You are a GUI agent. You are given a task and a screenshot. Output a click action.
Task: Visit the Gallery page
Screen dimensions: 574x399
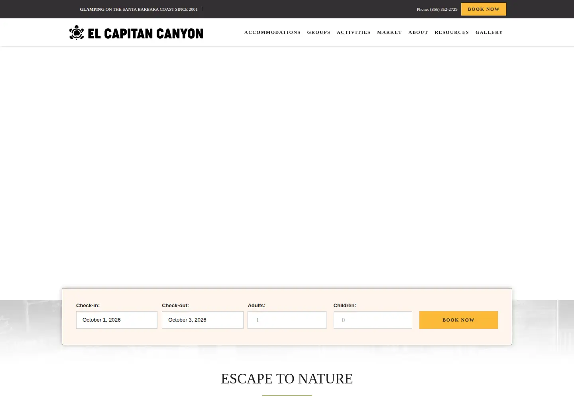coord(489,32)
